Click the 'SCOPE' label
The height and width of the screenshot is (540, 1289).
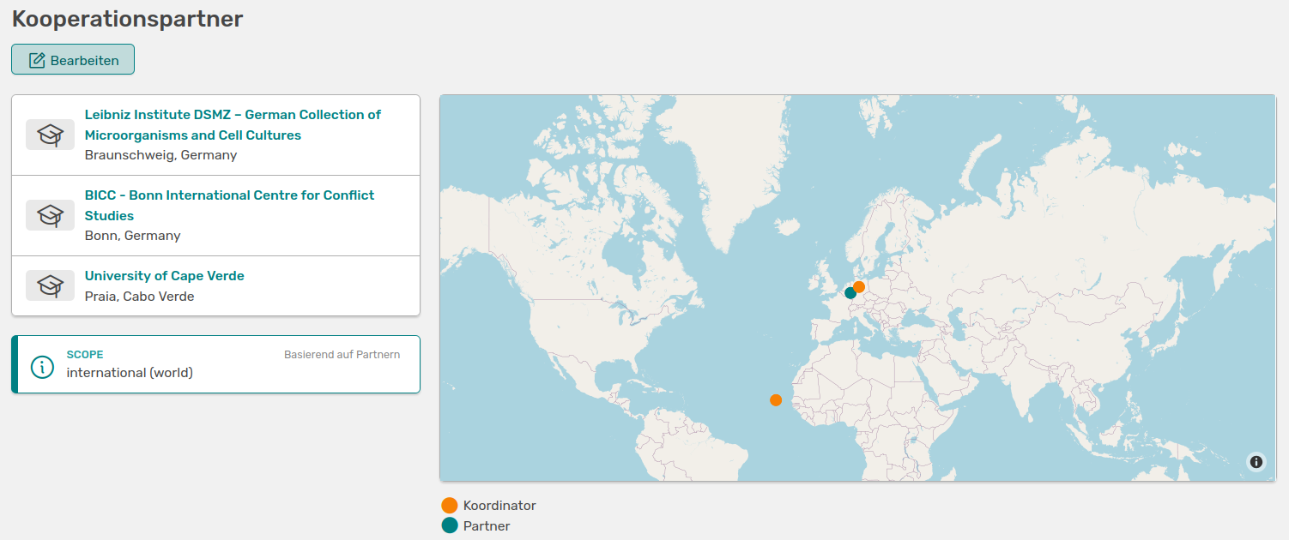(85, 355)
